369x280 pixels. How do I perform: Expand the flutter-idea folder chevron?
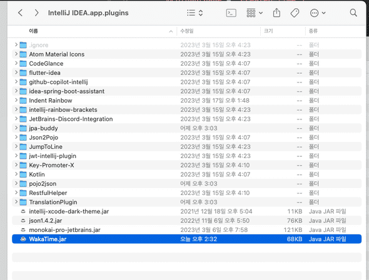[x=16, y=72]
